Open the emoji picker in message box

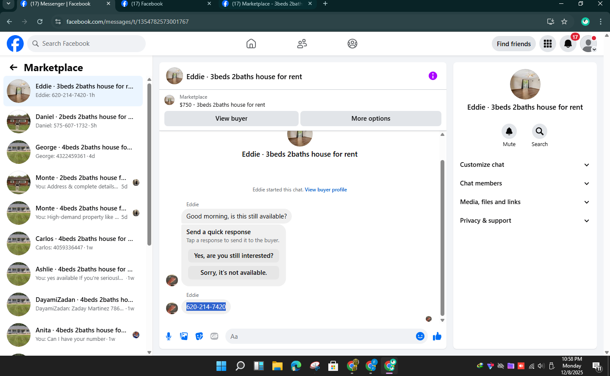click(x=420, y=336)
